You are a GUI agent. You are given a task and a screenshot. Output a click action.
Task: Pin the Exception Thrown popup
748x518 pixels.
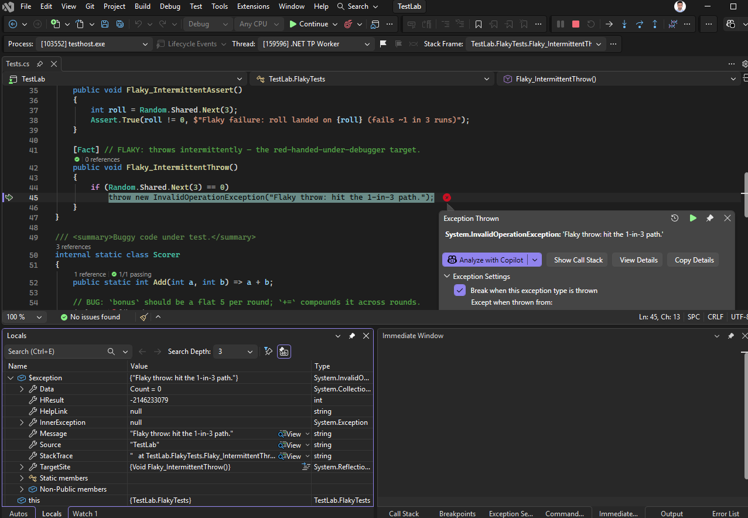(x=710, y=218)
